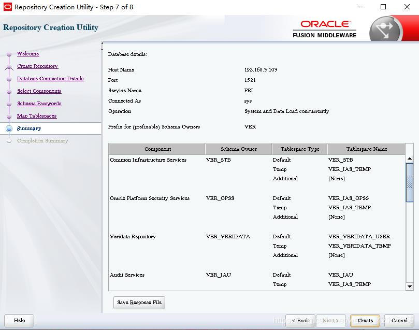This screenshot has height=330, width=419.
Task: Click host name value 192.168.3.103
Action: tap(261, 70)
